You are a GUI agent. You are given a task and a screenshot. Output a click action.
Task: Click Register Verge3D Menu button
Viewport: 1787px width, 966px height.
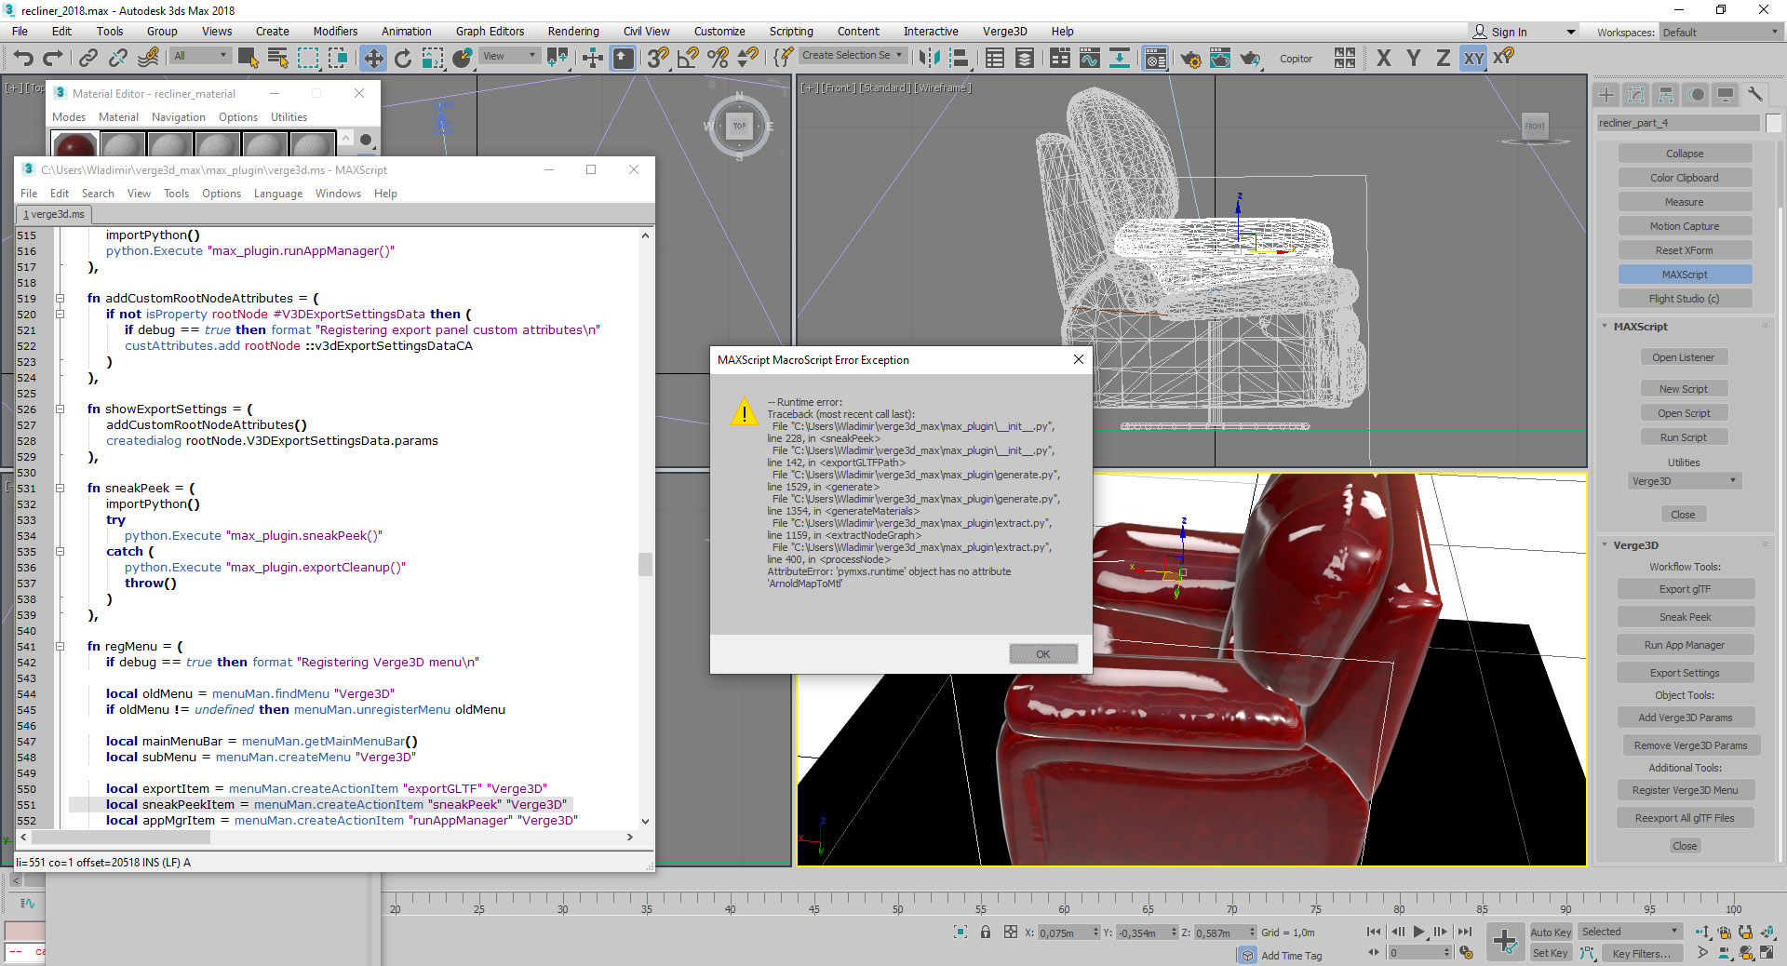(1685, 790)
